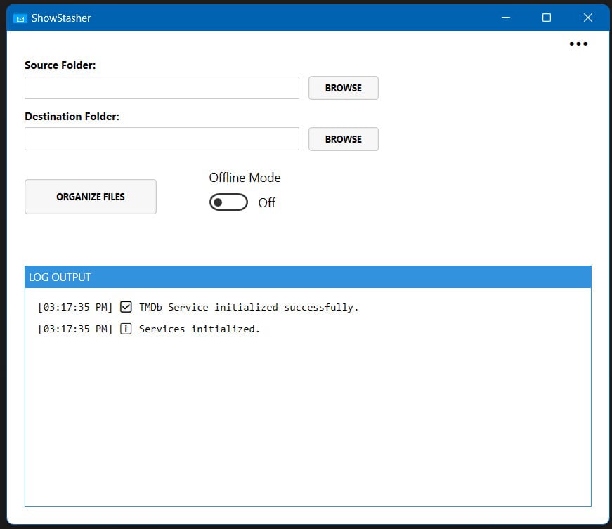Browse for the Destination Folder

pos(343,139)
